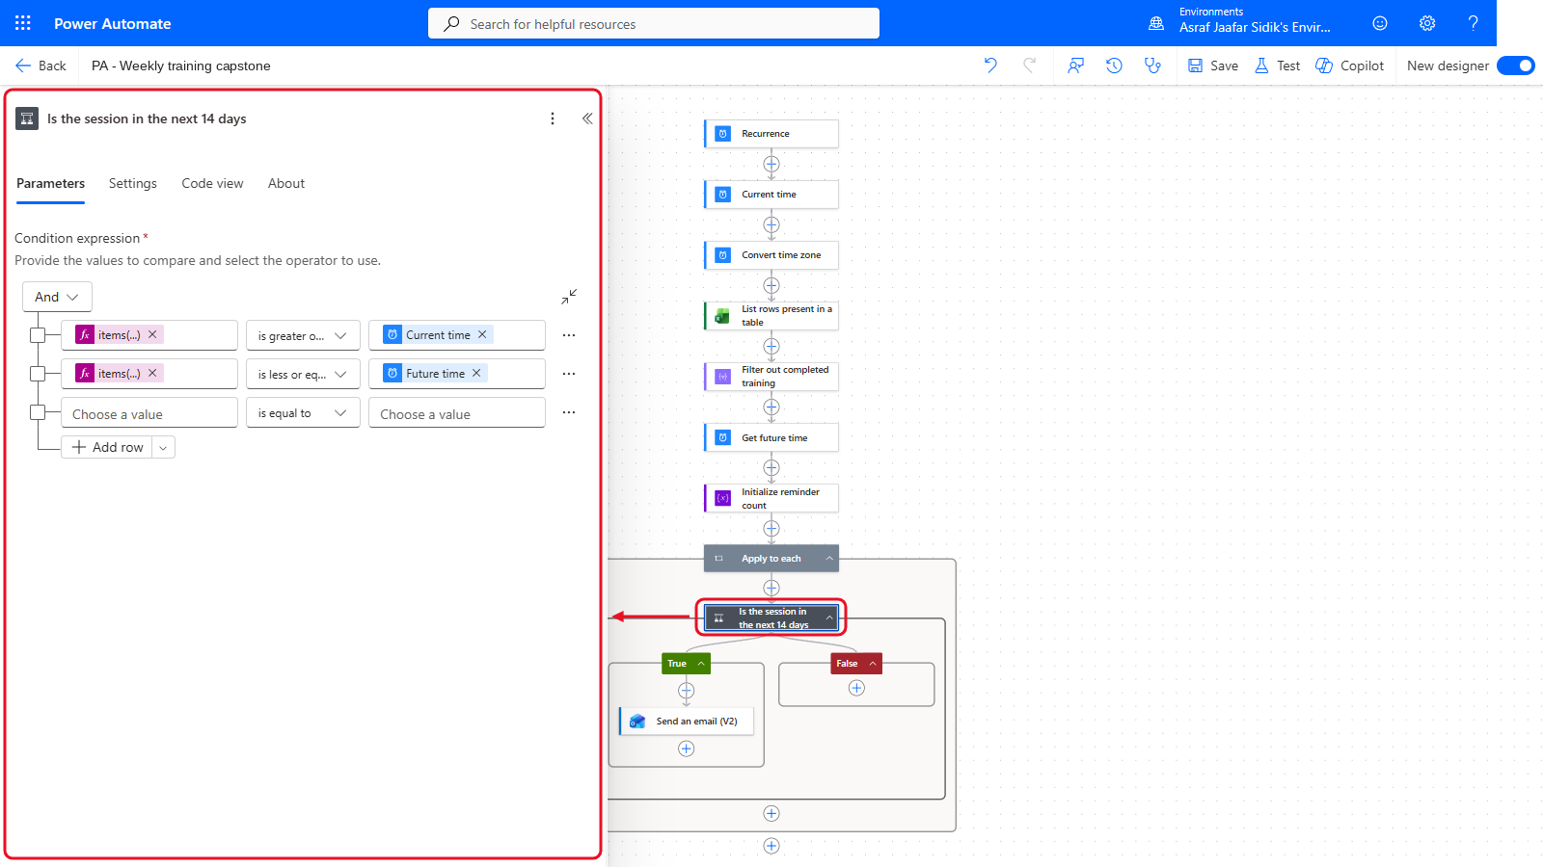Select the Parameters tab
The image size is (1543, 867).
click(50, 183)
